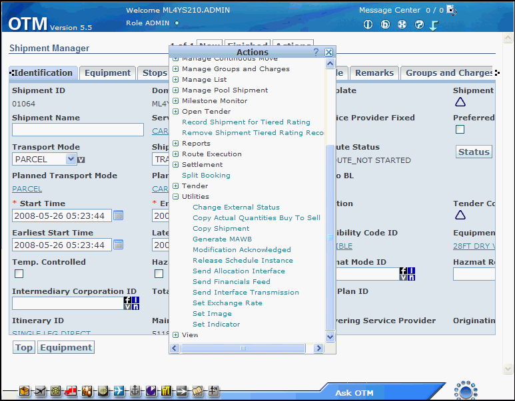The width and height of the screenshot is (515, 401).
Task: Click the question mark in Actions dialog header
Action: pyautogui.click(x=316, y=52)
